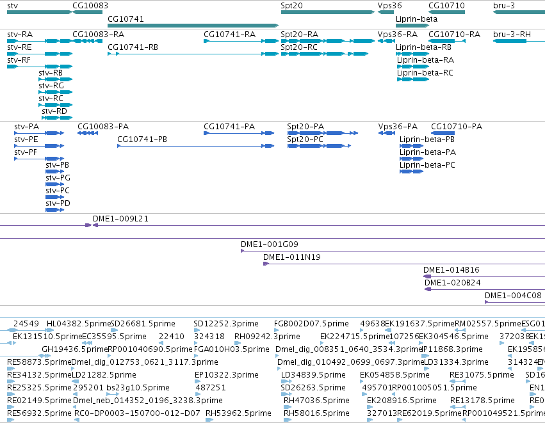Select transcript bru-3-RH

pyautogui.click(x=519, y=41)
